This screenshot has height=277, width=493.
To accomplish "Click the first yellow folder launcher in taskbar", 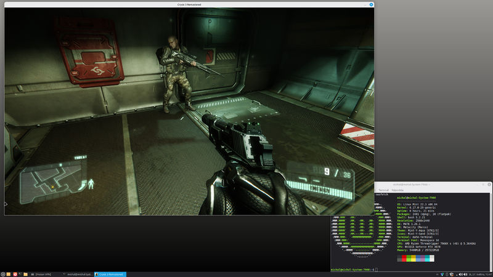I will [x=9, y=274].
